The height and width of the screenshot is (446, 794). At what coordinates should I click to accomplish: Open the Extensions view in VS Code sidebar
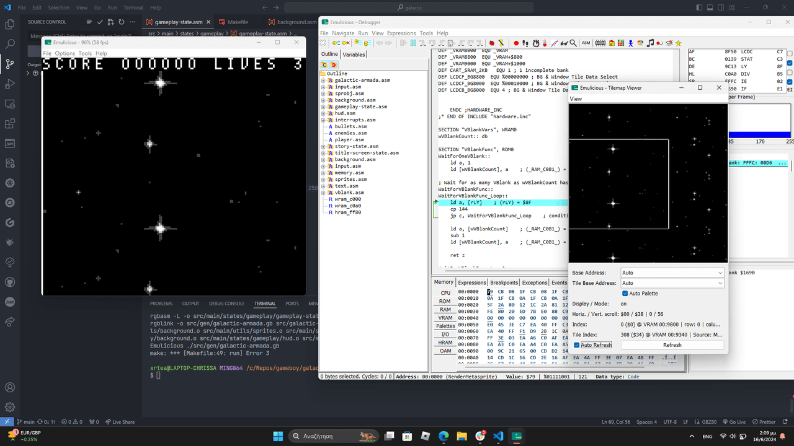coord(10,123)
